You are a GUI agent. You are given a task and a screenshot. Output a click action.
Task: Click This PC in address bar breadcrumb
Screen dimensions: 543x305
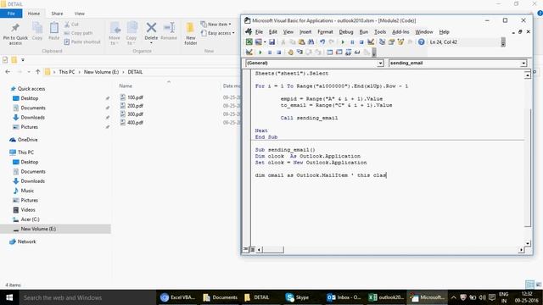tap(66, 72)
